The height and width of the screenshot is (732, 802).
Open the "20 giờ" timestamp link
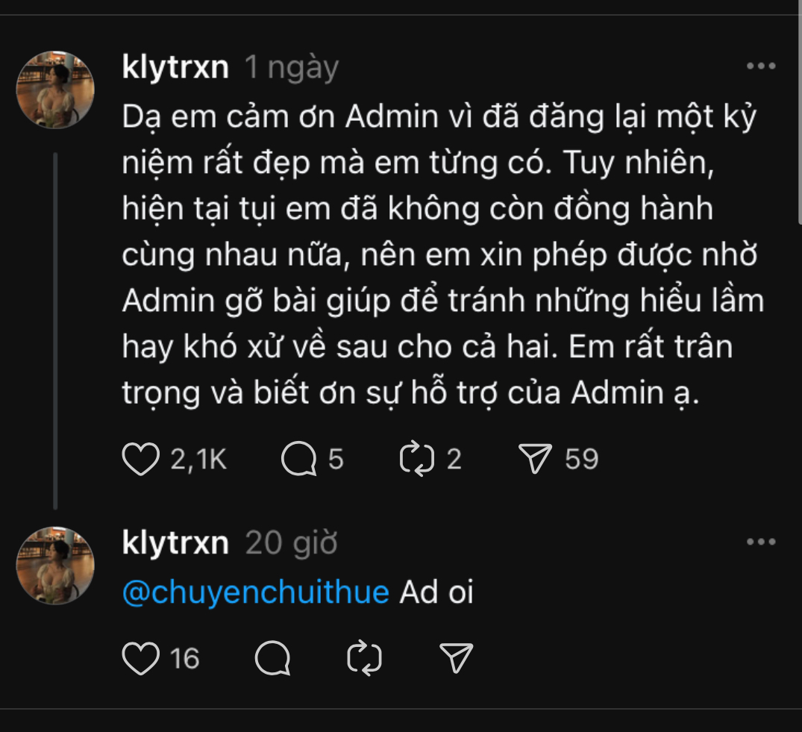[x=292, y=543]
